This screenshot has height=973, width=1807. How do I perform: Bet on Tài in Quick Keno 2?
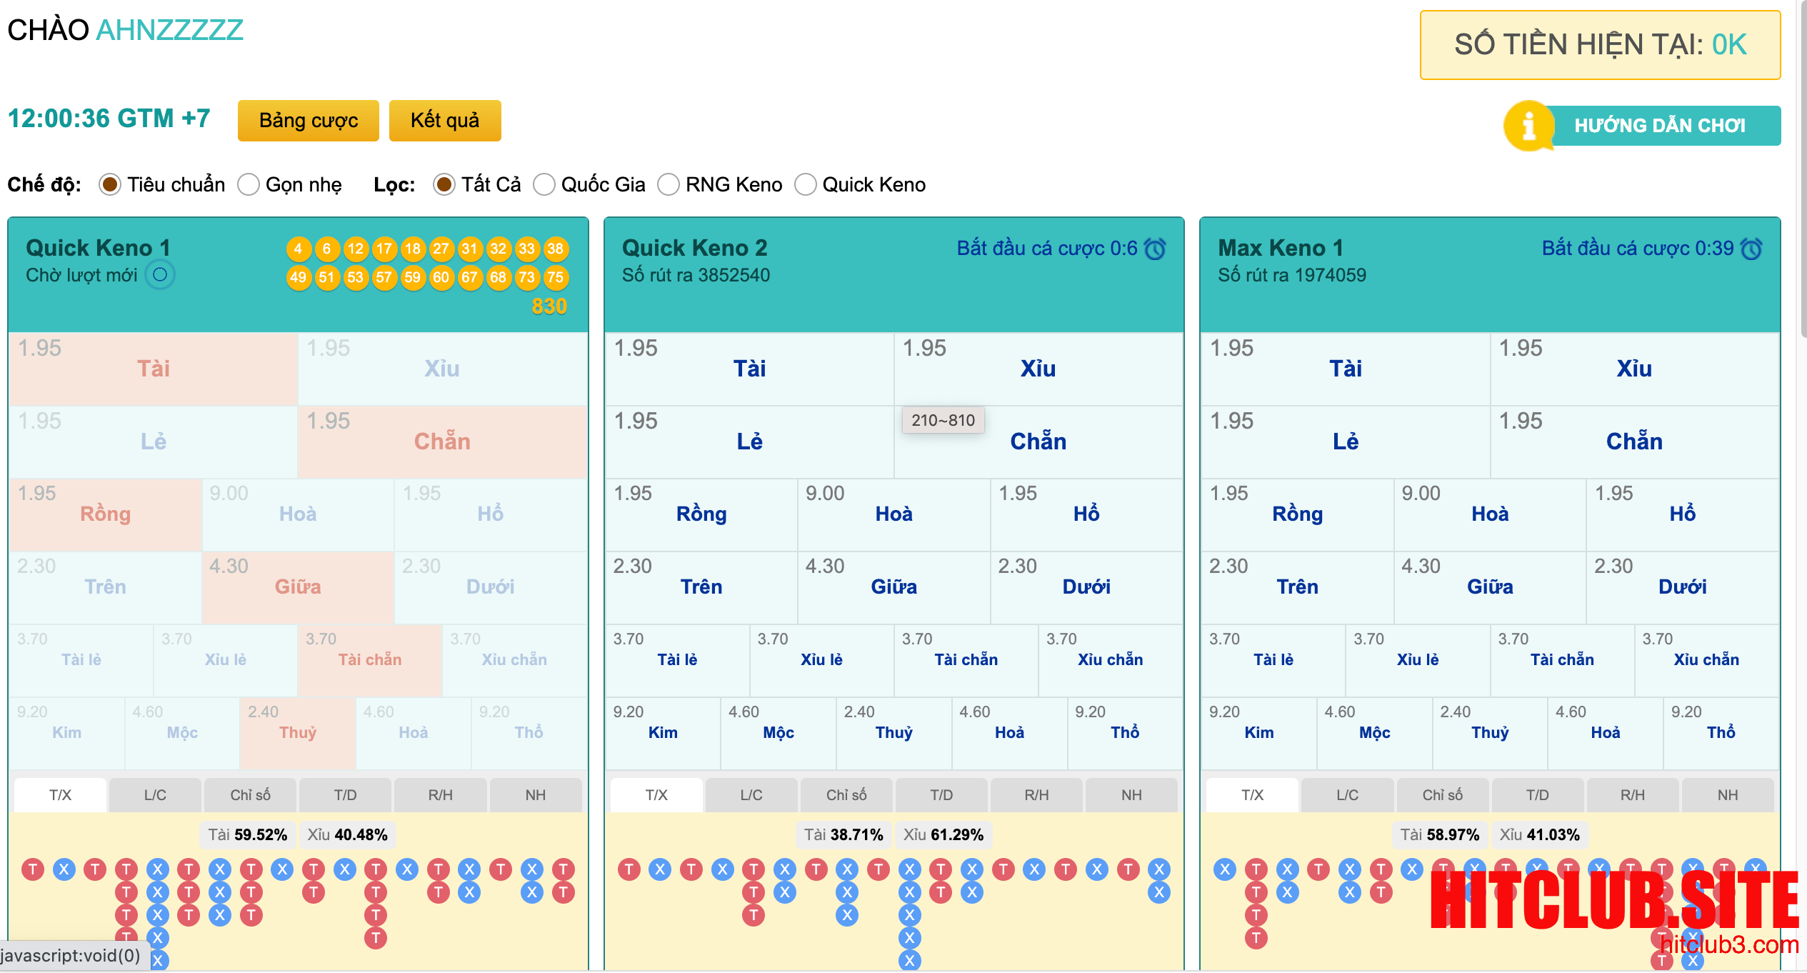point(749,369)
